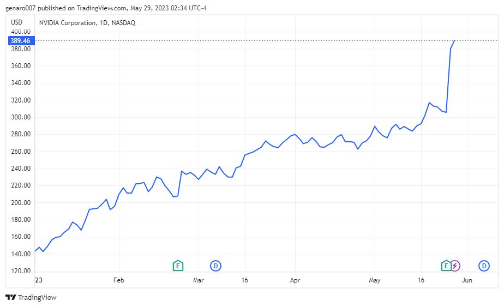
Task: Click the May label on time axis
Action: (375, 280)
